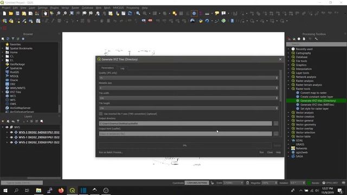This screenshot has height=195, width=347.
Task: Collapse the WVS layer group
Action: 3,127
